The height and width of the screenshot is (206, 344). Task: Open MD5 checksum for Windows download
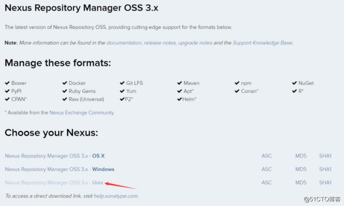[x=301, y=169]
